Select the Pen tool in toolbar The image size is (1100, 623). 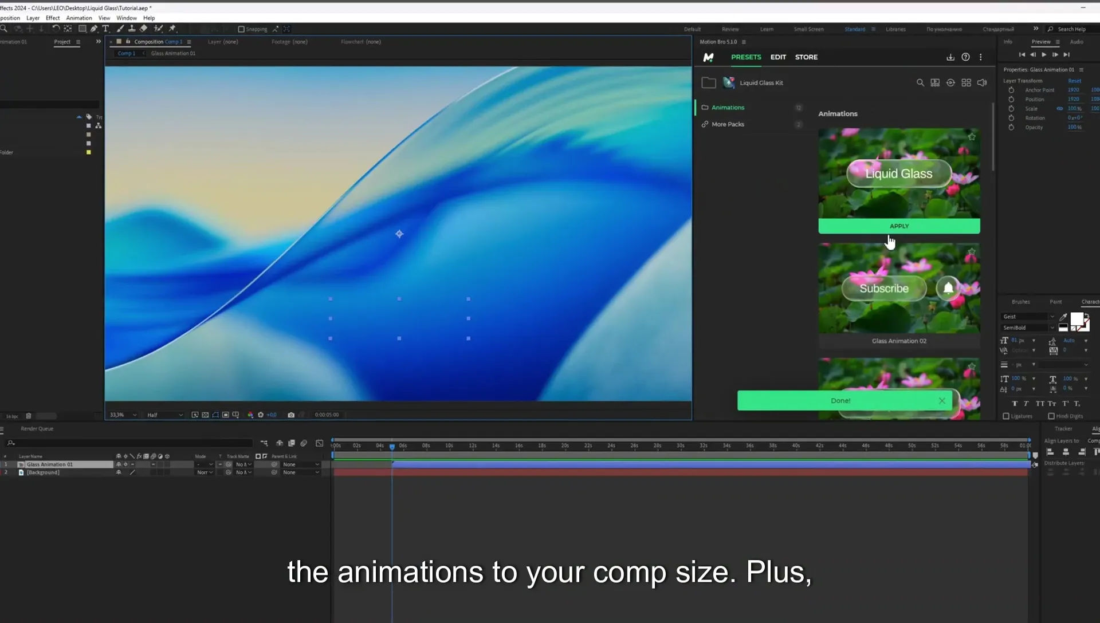click(x=94, y=29)
